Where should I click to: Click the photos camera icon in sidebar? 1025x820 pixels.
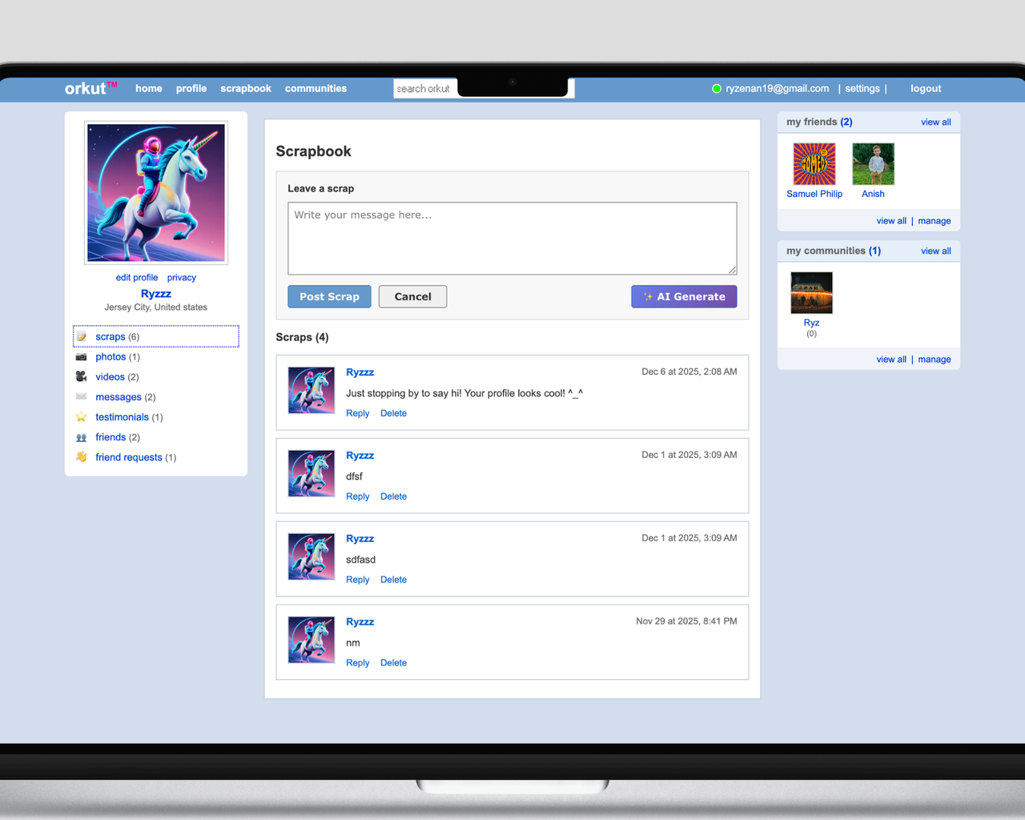(x=81, y=357)
